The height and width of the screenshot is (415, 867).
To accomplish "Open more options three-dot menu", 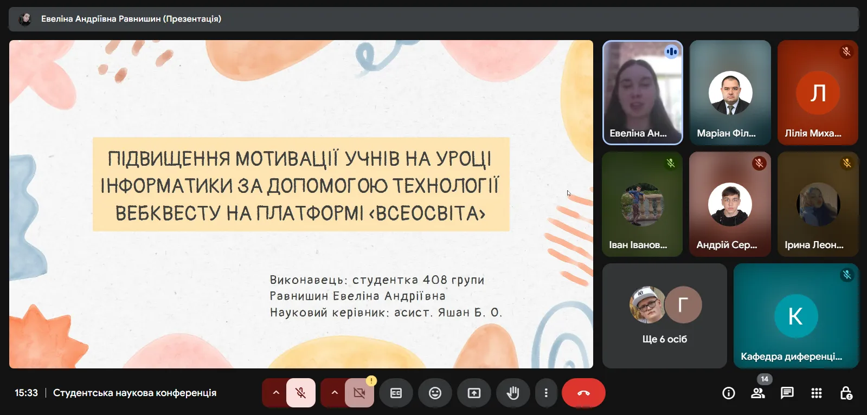I will pyautogui.click(x=546, y=393).
